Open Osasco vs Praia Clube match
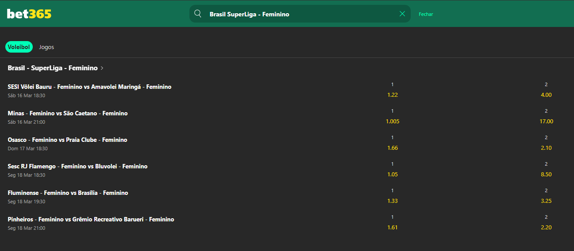Screen dimensions: 574x251 coord(67,140)
